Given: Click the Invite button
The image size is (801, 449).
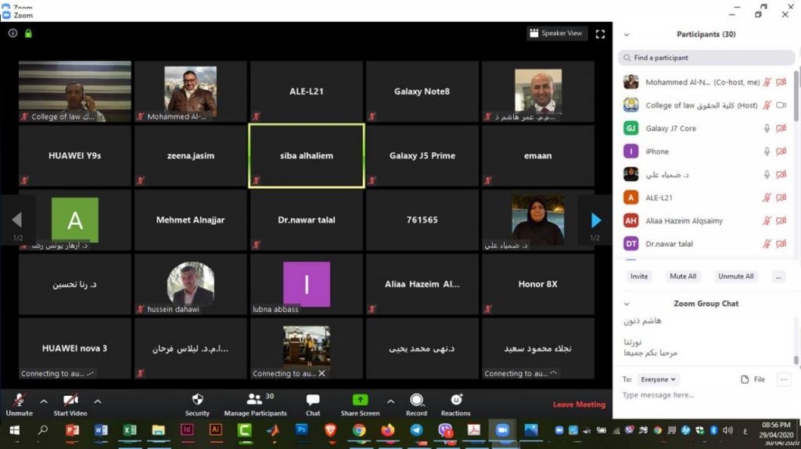Looking at the screenshot, I should click(639, 276).
